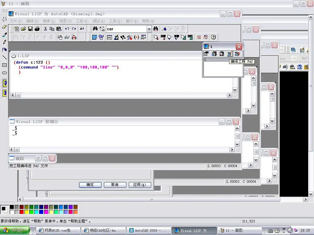
Task: Select the Ellipse tool in Paint toolbox
Action: click(4, 73)
